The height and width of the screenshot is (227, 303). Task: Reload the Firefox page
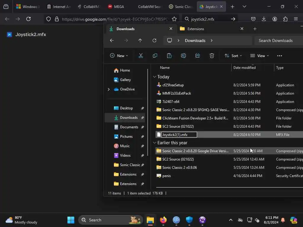(28, 19)
